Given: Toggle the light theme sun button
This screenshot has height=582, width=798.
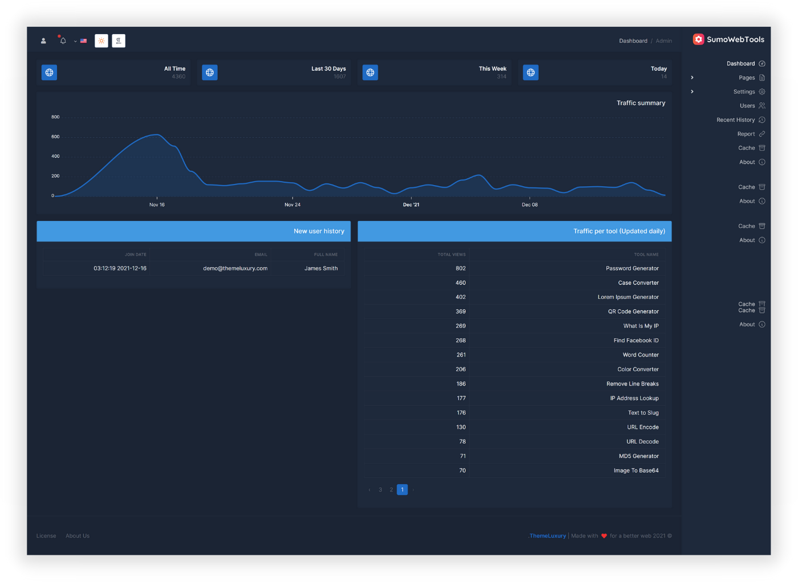Looking at the screenshot, I should point(101,41).
